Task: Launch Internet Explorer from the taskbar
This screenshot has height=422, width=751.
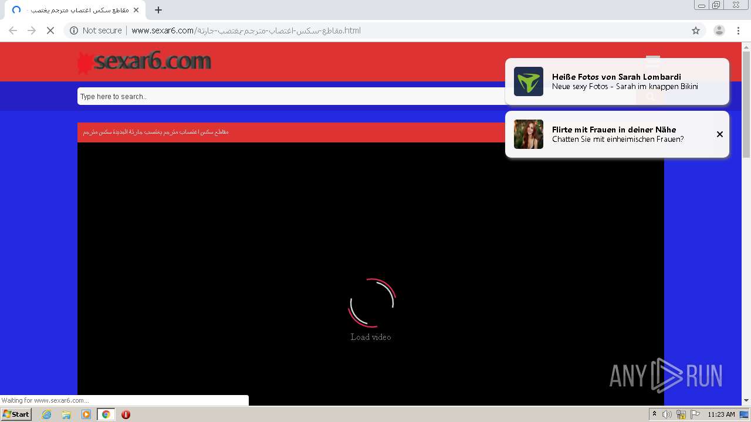Action: 47,414
